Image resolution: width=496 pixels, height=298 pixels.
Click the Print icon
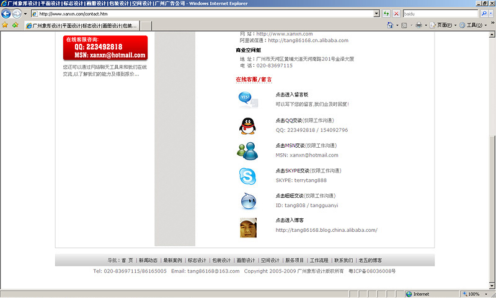419,25
